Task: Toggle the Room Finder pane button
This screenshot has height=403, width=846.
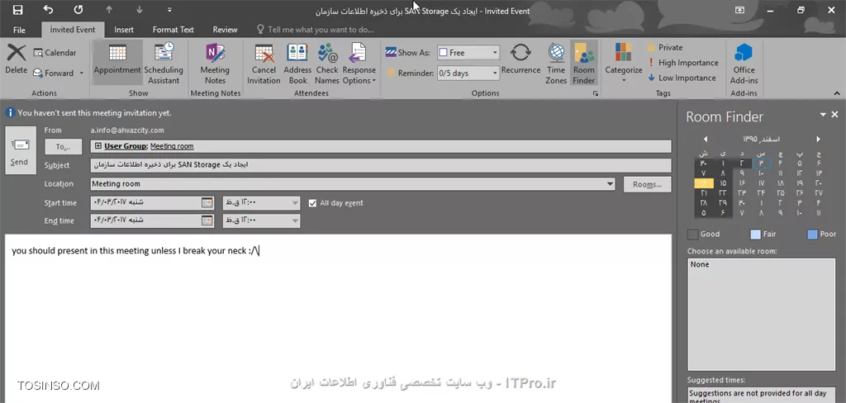Action: pyautogui.click(x=584, y=63)
